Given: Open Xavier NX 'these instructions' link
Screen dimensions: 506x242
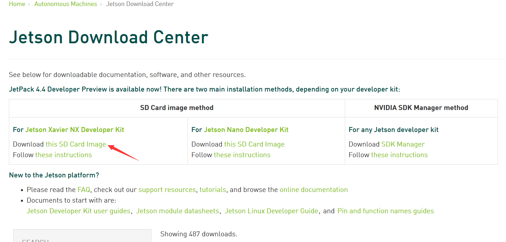Looking at the screenshot, I should point(64,155).
